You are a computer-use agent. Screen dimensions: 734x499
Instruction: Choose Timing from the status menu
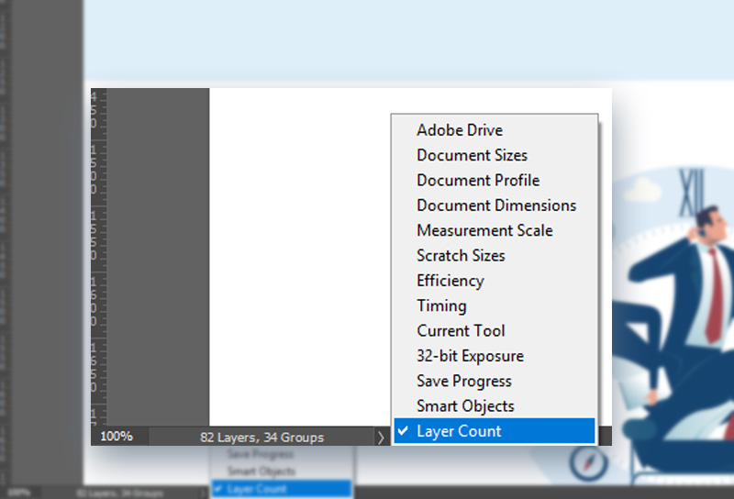[x=441, y=305]
